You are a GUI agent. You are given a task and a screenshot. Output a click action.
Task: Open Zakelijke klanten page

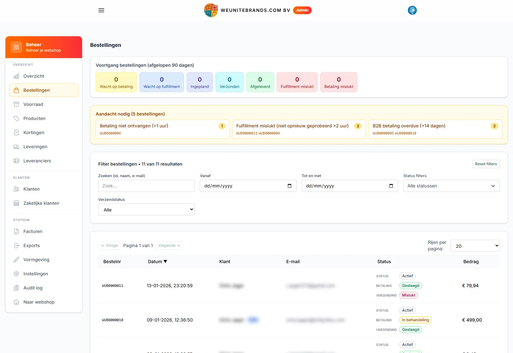click(x=44, y=203)
